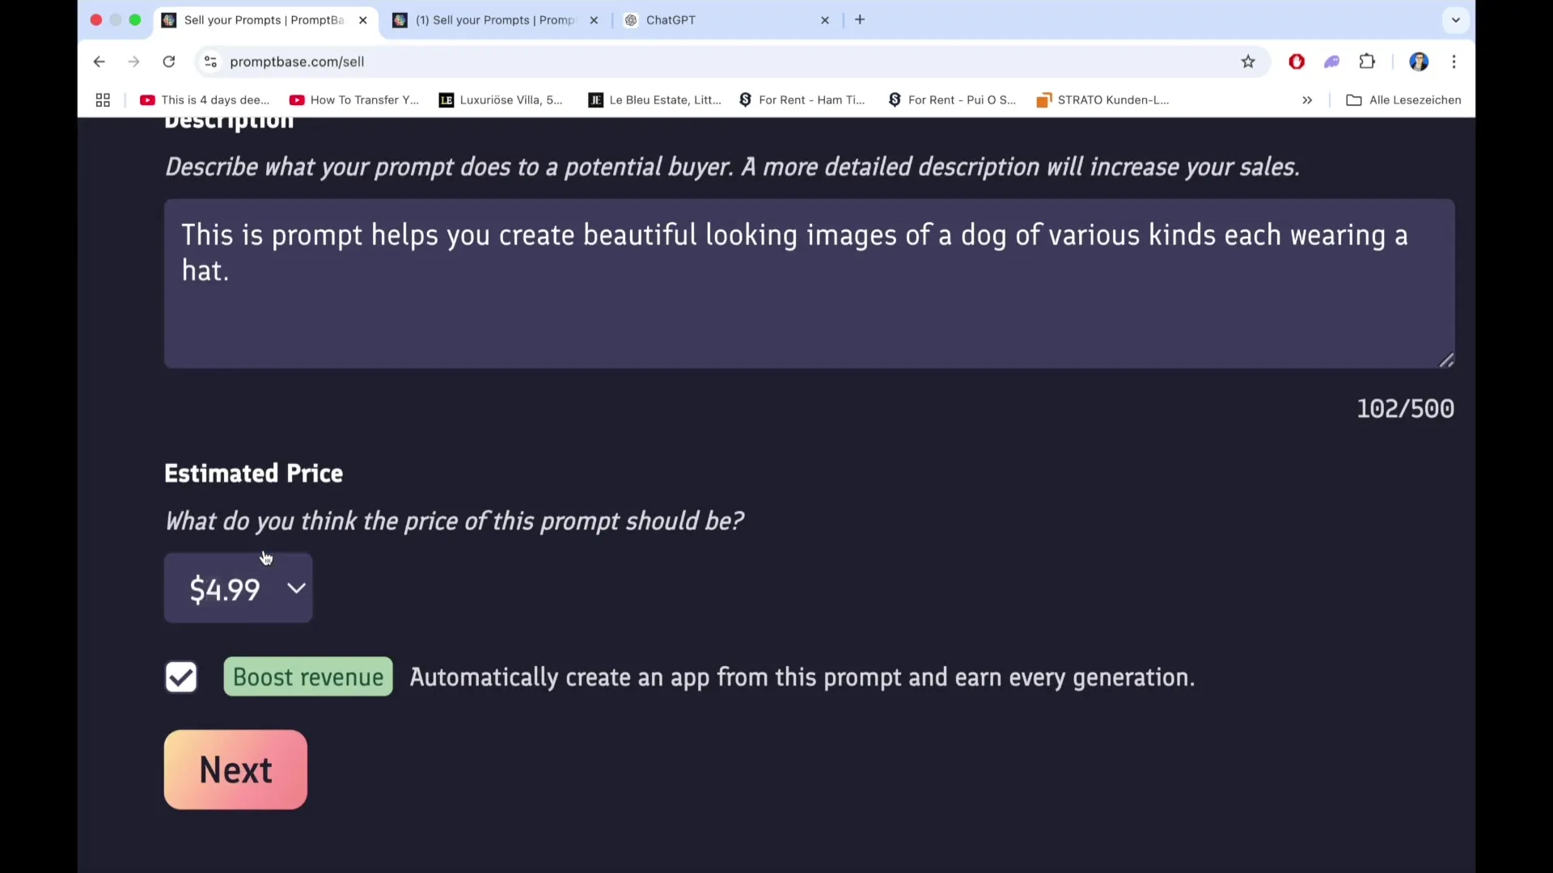Open Chrome's three-dot menu
This screenshot has width=1553, height=873.
1454,61
